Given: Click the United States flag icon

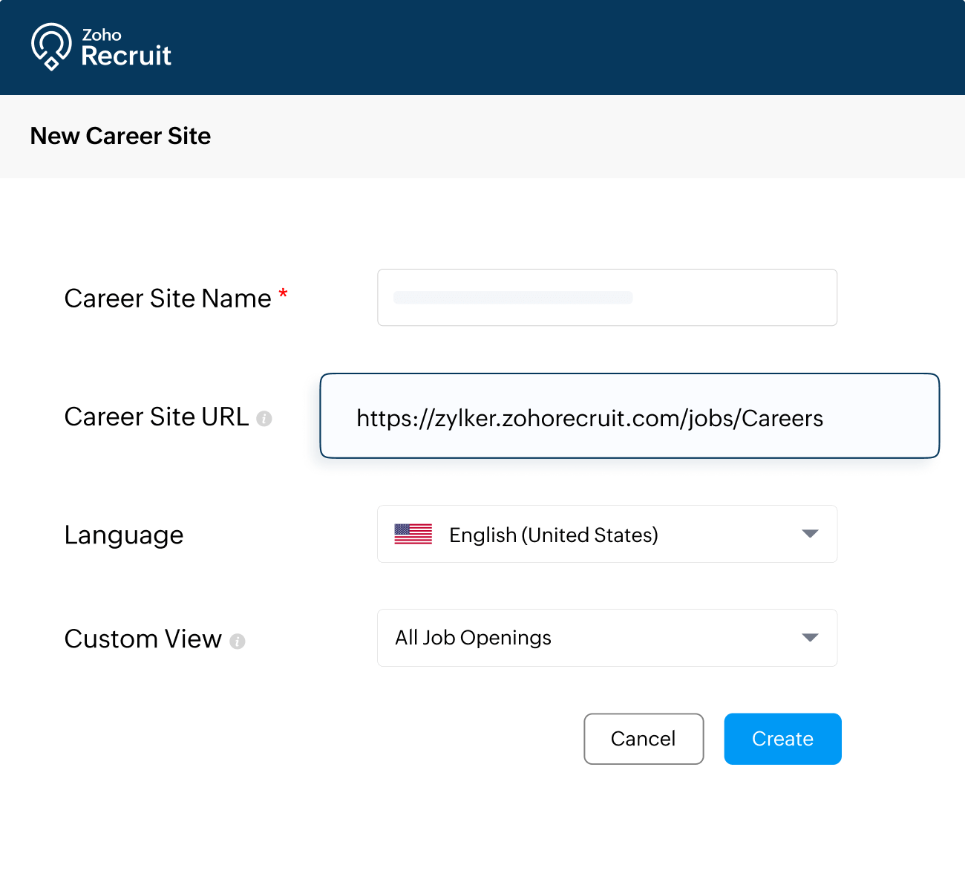Looking at the screenshot, I should click(x=413, y=534).
